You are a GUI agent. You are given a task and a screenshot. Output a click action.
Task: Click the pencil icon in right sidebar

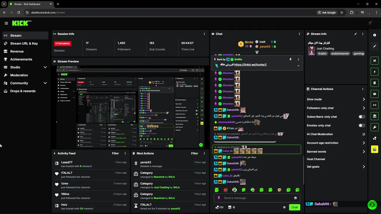(374, 46)
